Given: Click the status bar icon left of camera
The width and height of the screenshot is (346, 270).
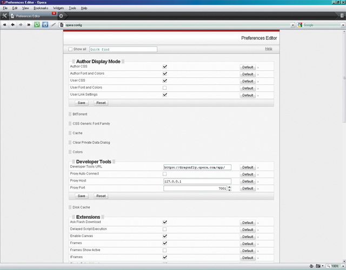Looking at the screenshot, I should [311, 266].
